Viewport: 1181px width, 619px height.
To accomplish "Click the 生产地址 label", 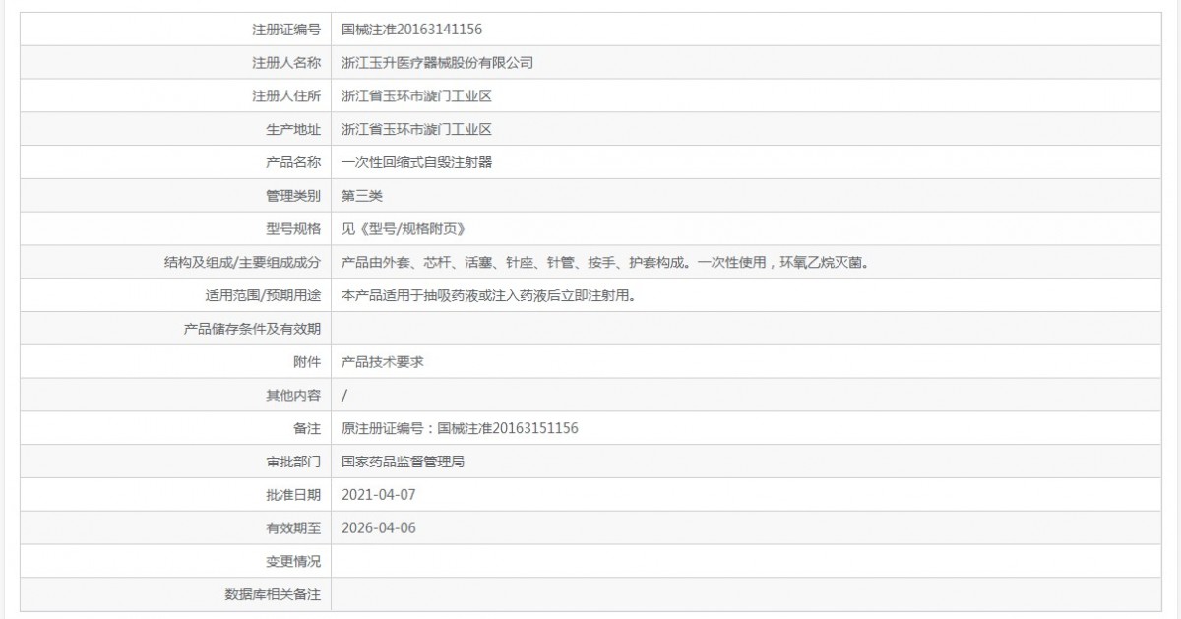I will point(293,129).
